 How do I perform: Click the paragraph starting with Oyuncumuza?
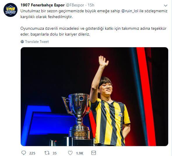pos(94,31)
